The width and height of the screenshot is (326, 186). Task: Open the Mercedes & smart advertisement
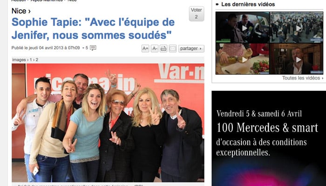coord(269,138)
